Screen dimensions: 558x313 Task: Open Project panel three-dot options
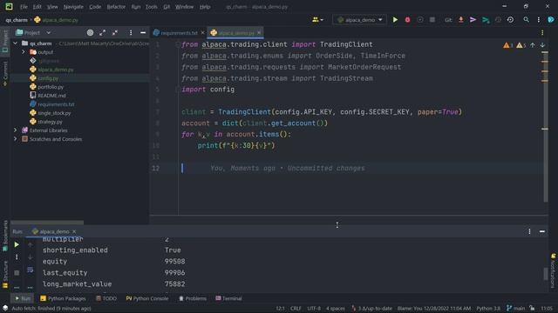[131, 33]
